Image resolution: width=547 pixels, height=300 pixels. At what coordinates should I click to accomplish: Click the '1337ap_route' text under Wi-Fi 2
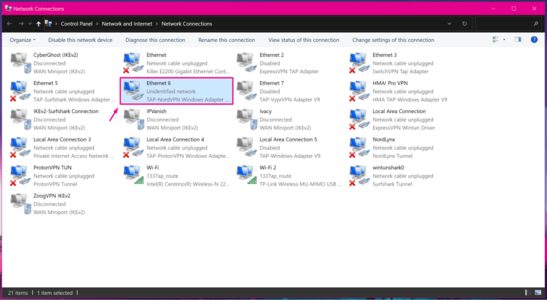pyautogui.click(x=275, y=176)
